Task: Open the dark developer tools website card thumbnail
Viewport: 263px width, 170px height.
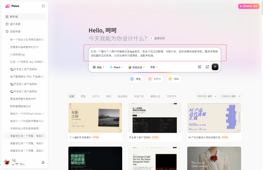Action: pyautogui.click(x=155, y=118)
